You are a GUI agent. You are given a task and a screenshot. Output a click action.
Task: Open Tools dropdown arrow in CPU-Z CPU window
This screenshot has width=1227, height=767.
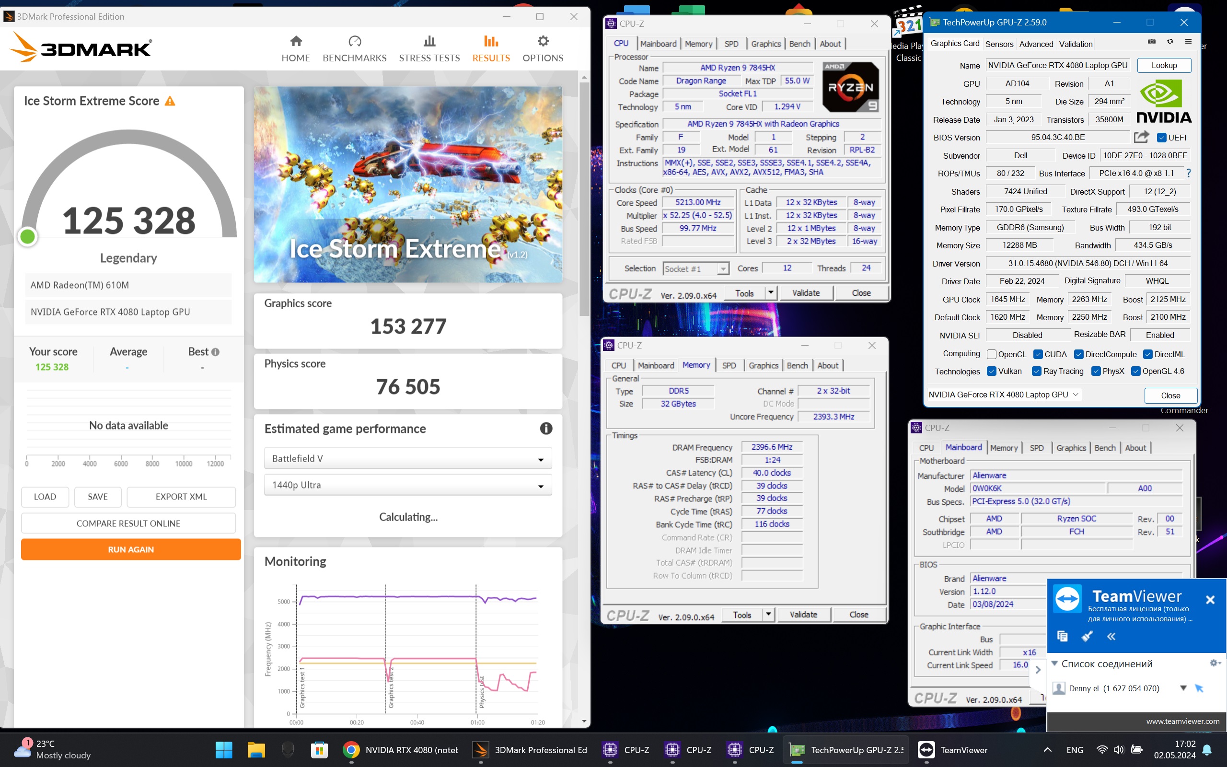[x=771, y=293]
